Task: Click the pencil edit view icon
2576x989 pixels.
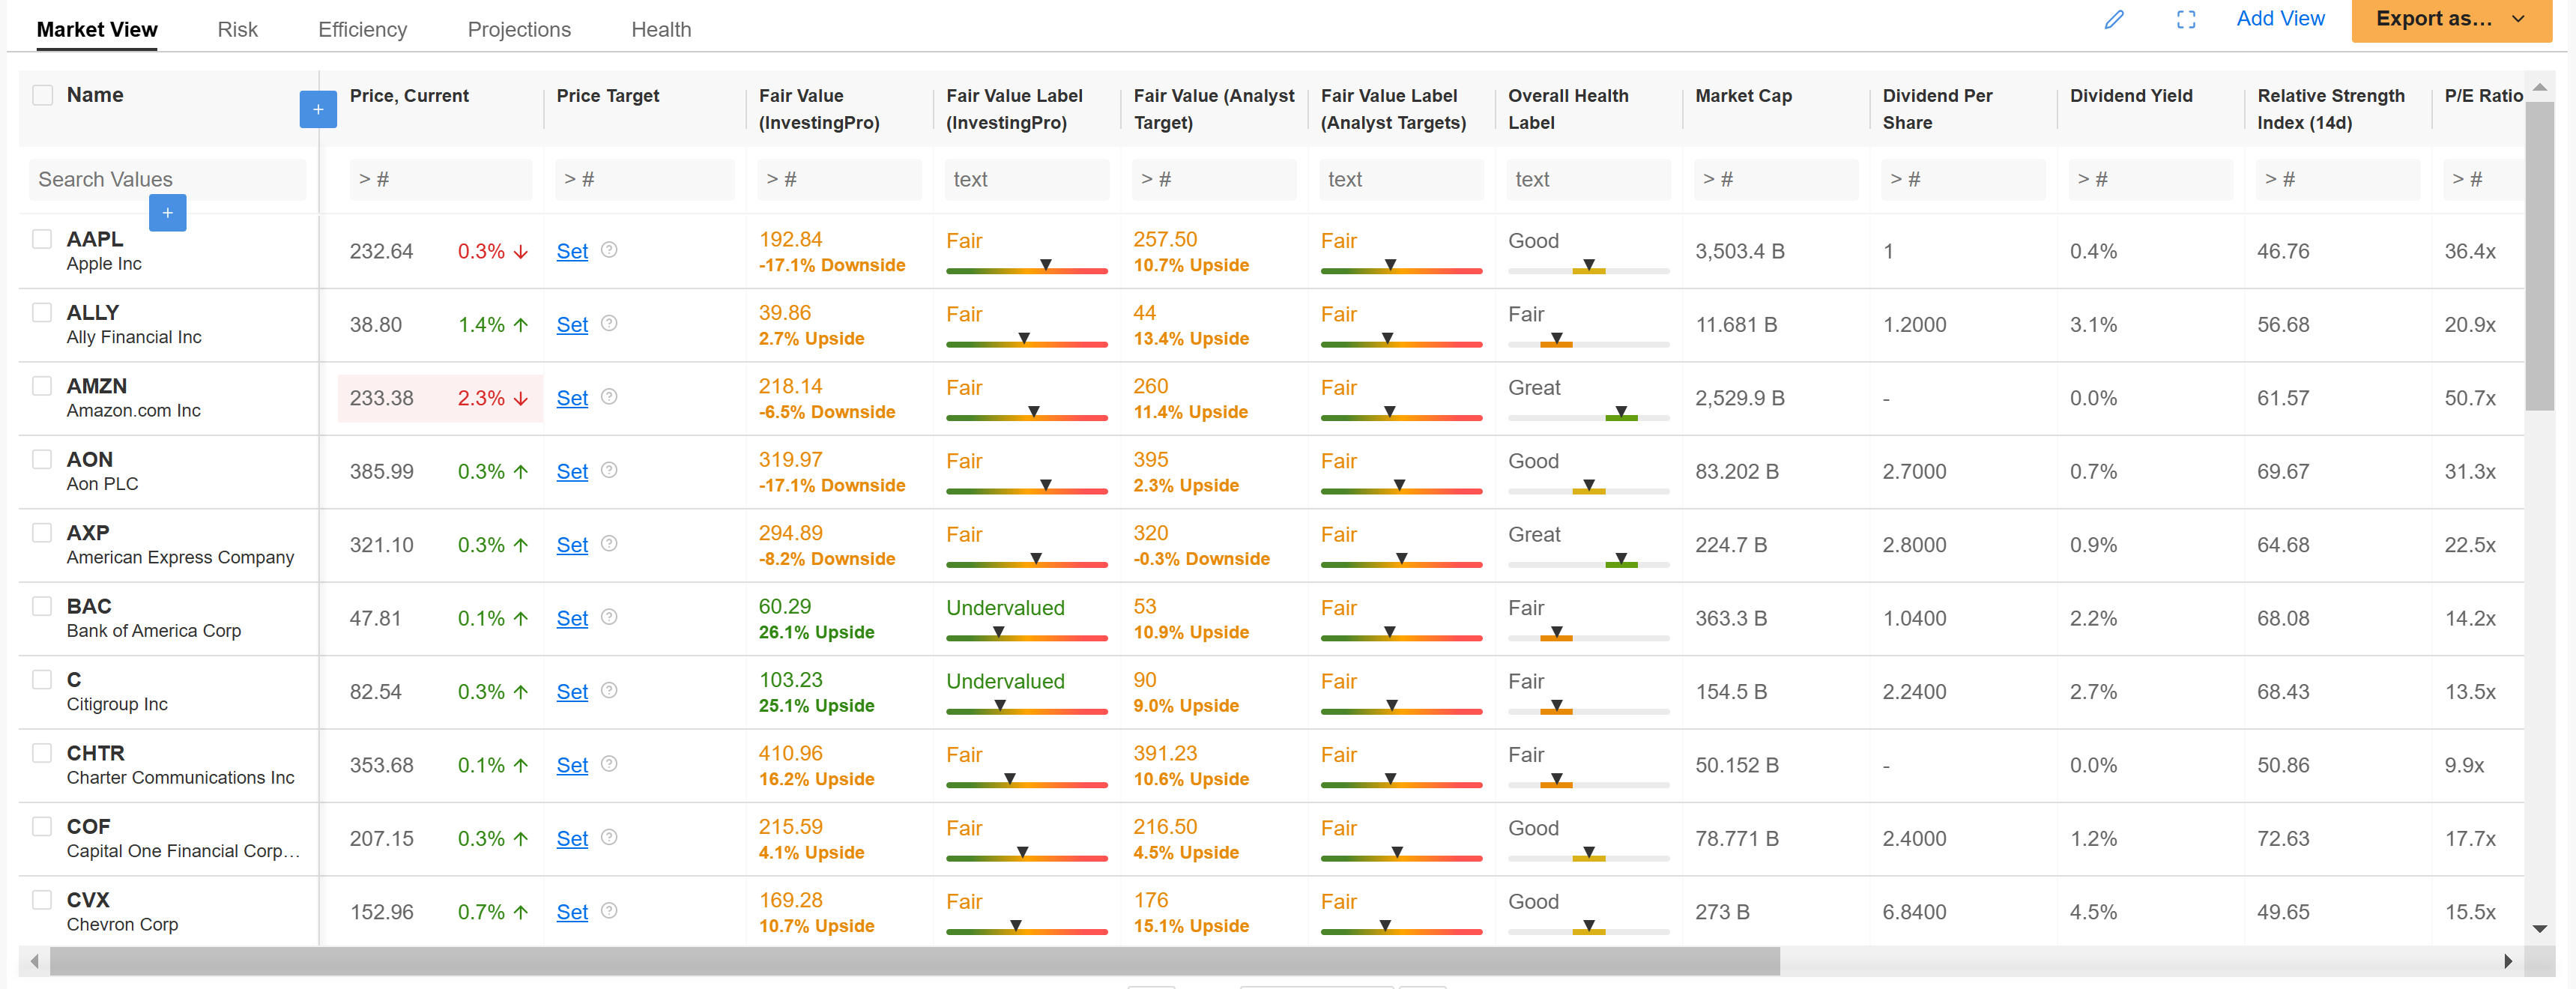Action: coord(2113,20)
